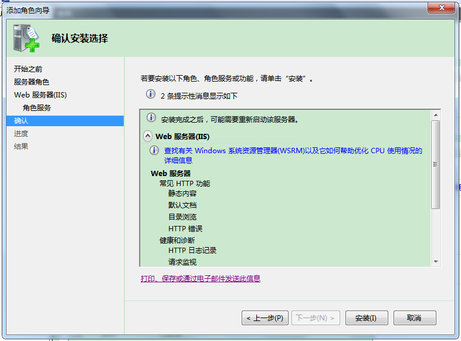Close the 添加角色向导 window
This screenshot has width=461, height=341.
click(441, 8)
